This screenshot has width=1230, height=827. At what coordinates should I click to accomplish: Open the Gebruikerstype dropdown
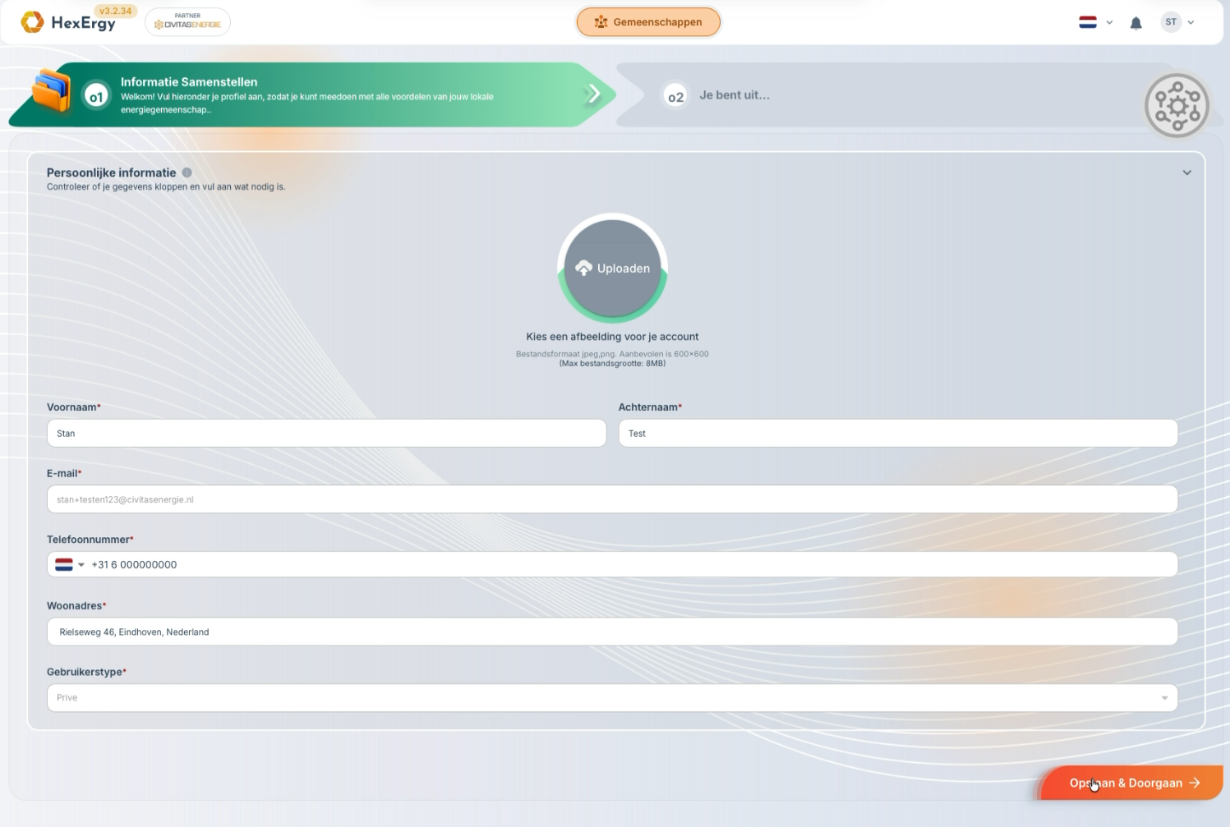(612, 698)
